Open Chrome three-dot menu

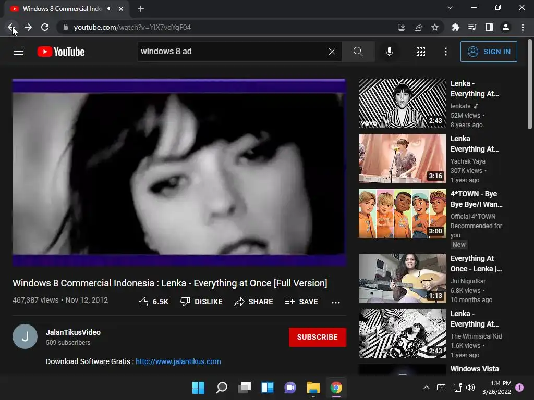(523, 27)
